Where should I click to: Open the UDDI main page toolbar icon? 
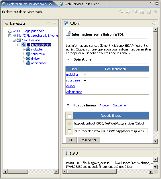(135, 12)
